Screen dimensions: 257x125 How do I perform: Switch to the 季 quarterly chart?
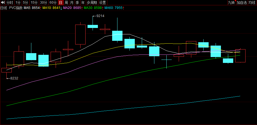pos(77,3)
